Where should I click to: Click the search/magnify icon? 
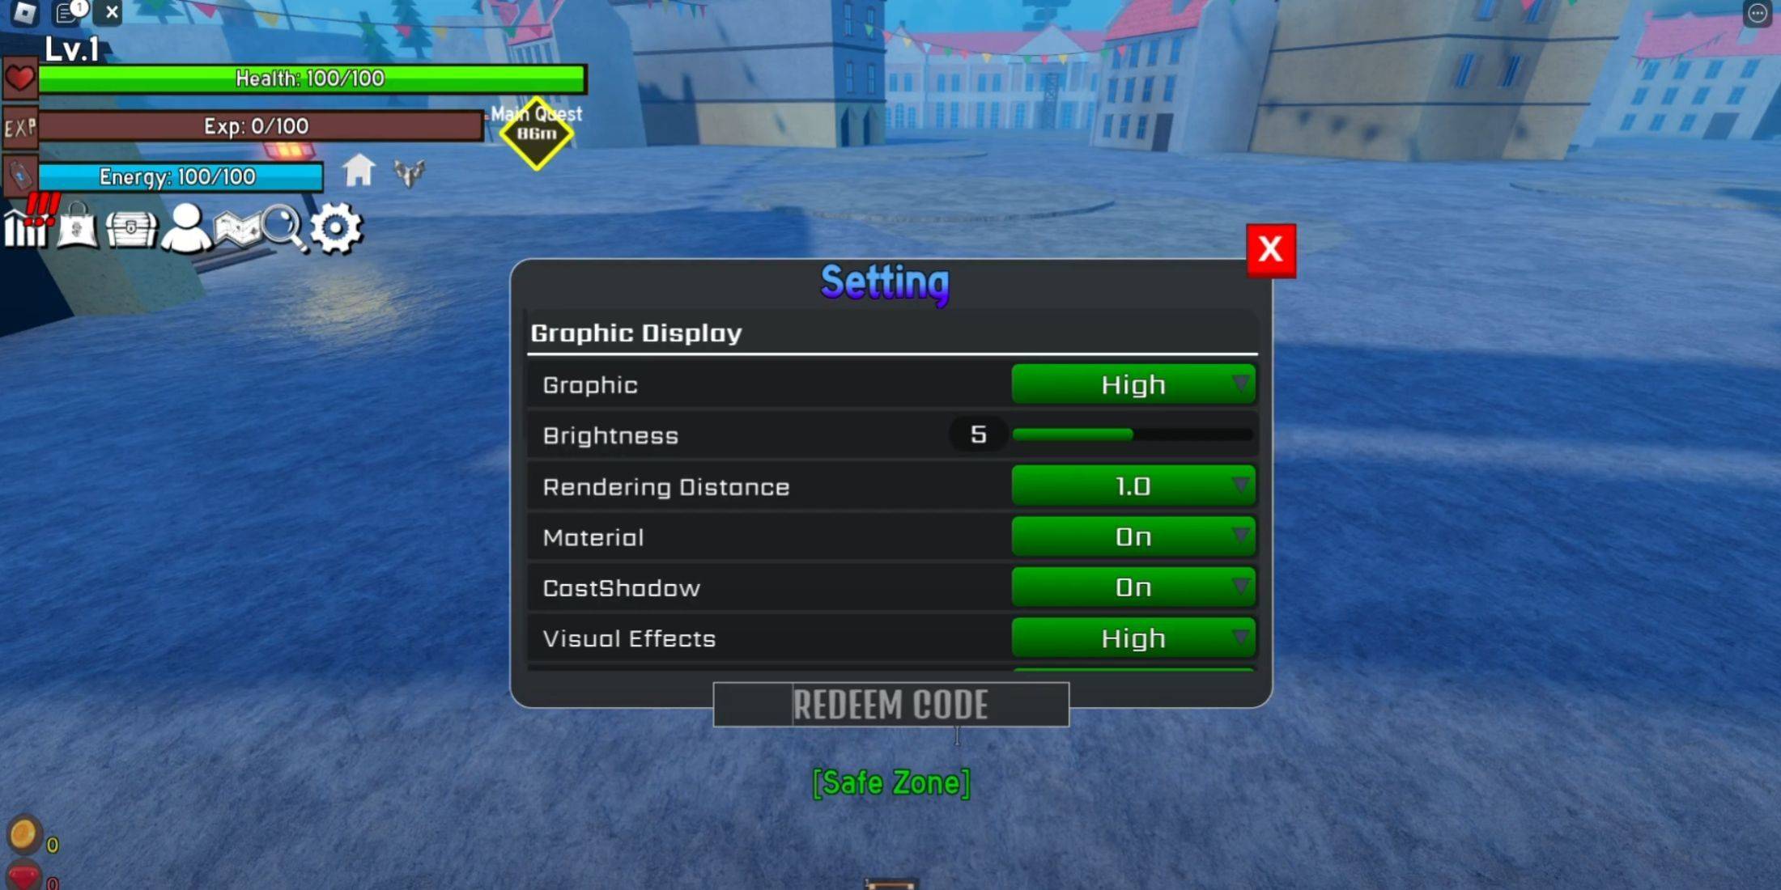click(x=284, y=227)
